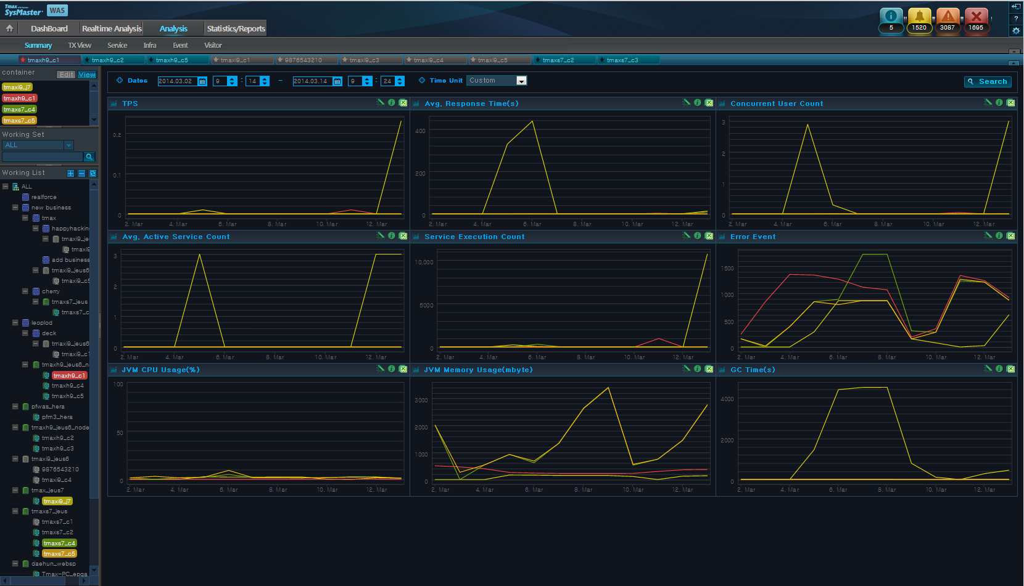
Task: Export Avg. Active Service Count to Excel
Action: 403,236
